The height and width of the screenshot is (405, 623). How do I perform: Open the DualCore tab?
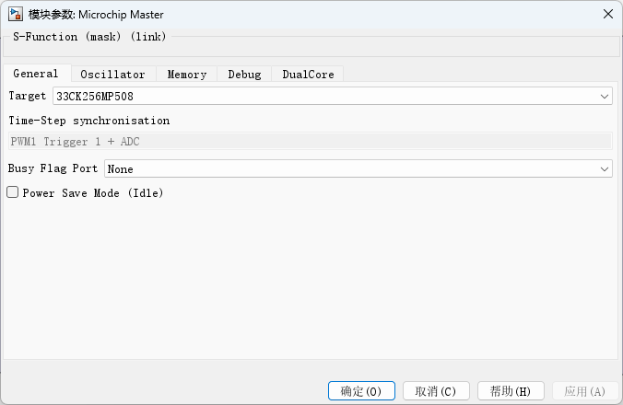308,75
